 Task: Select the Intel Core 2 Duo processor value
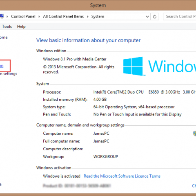coord(145,92)
